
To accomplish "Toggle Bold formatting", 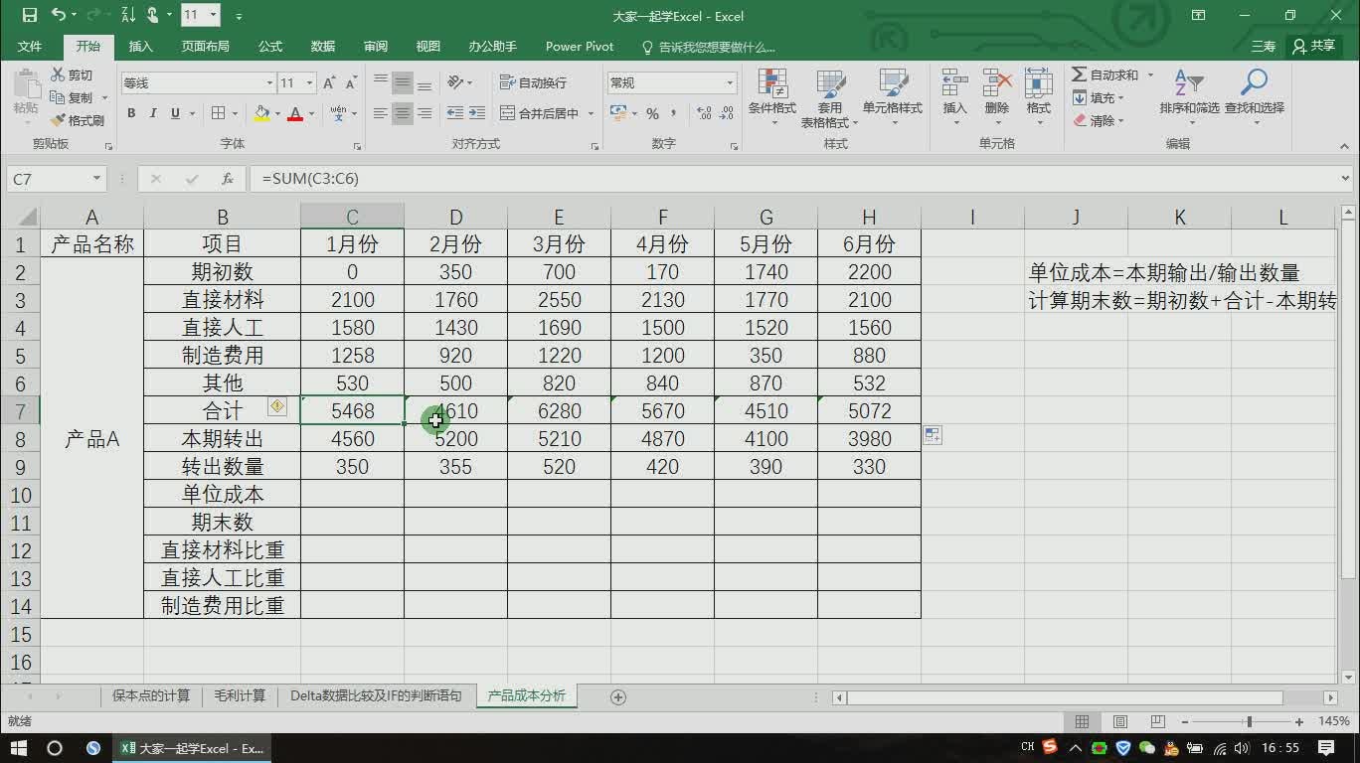I will pos(130,113).
